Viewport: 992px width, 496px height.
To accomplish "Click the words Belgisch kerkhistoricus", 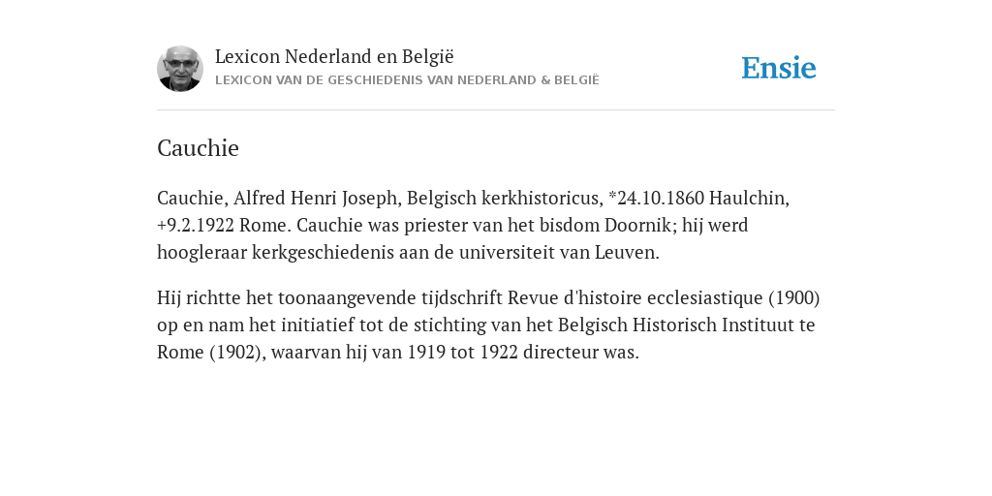I will (504, 198).
